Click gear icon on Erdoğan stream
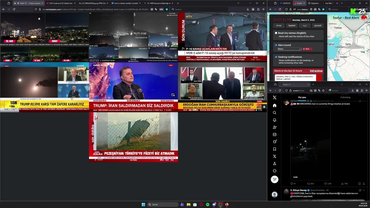The height and width of the screenshot is (208, 370). (x=264, y=107)
